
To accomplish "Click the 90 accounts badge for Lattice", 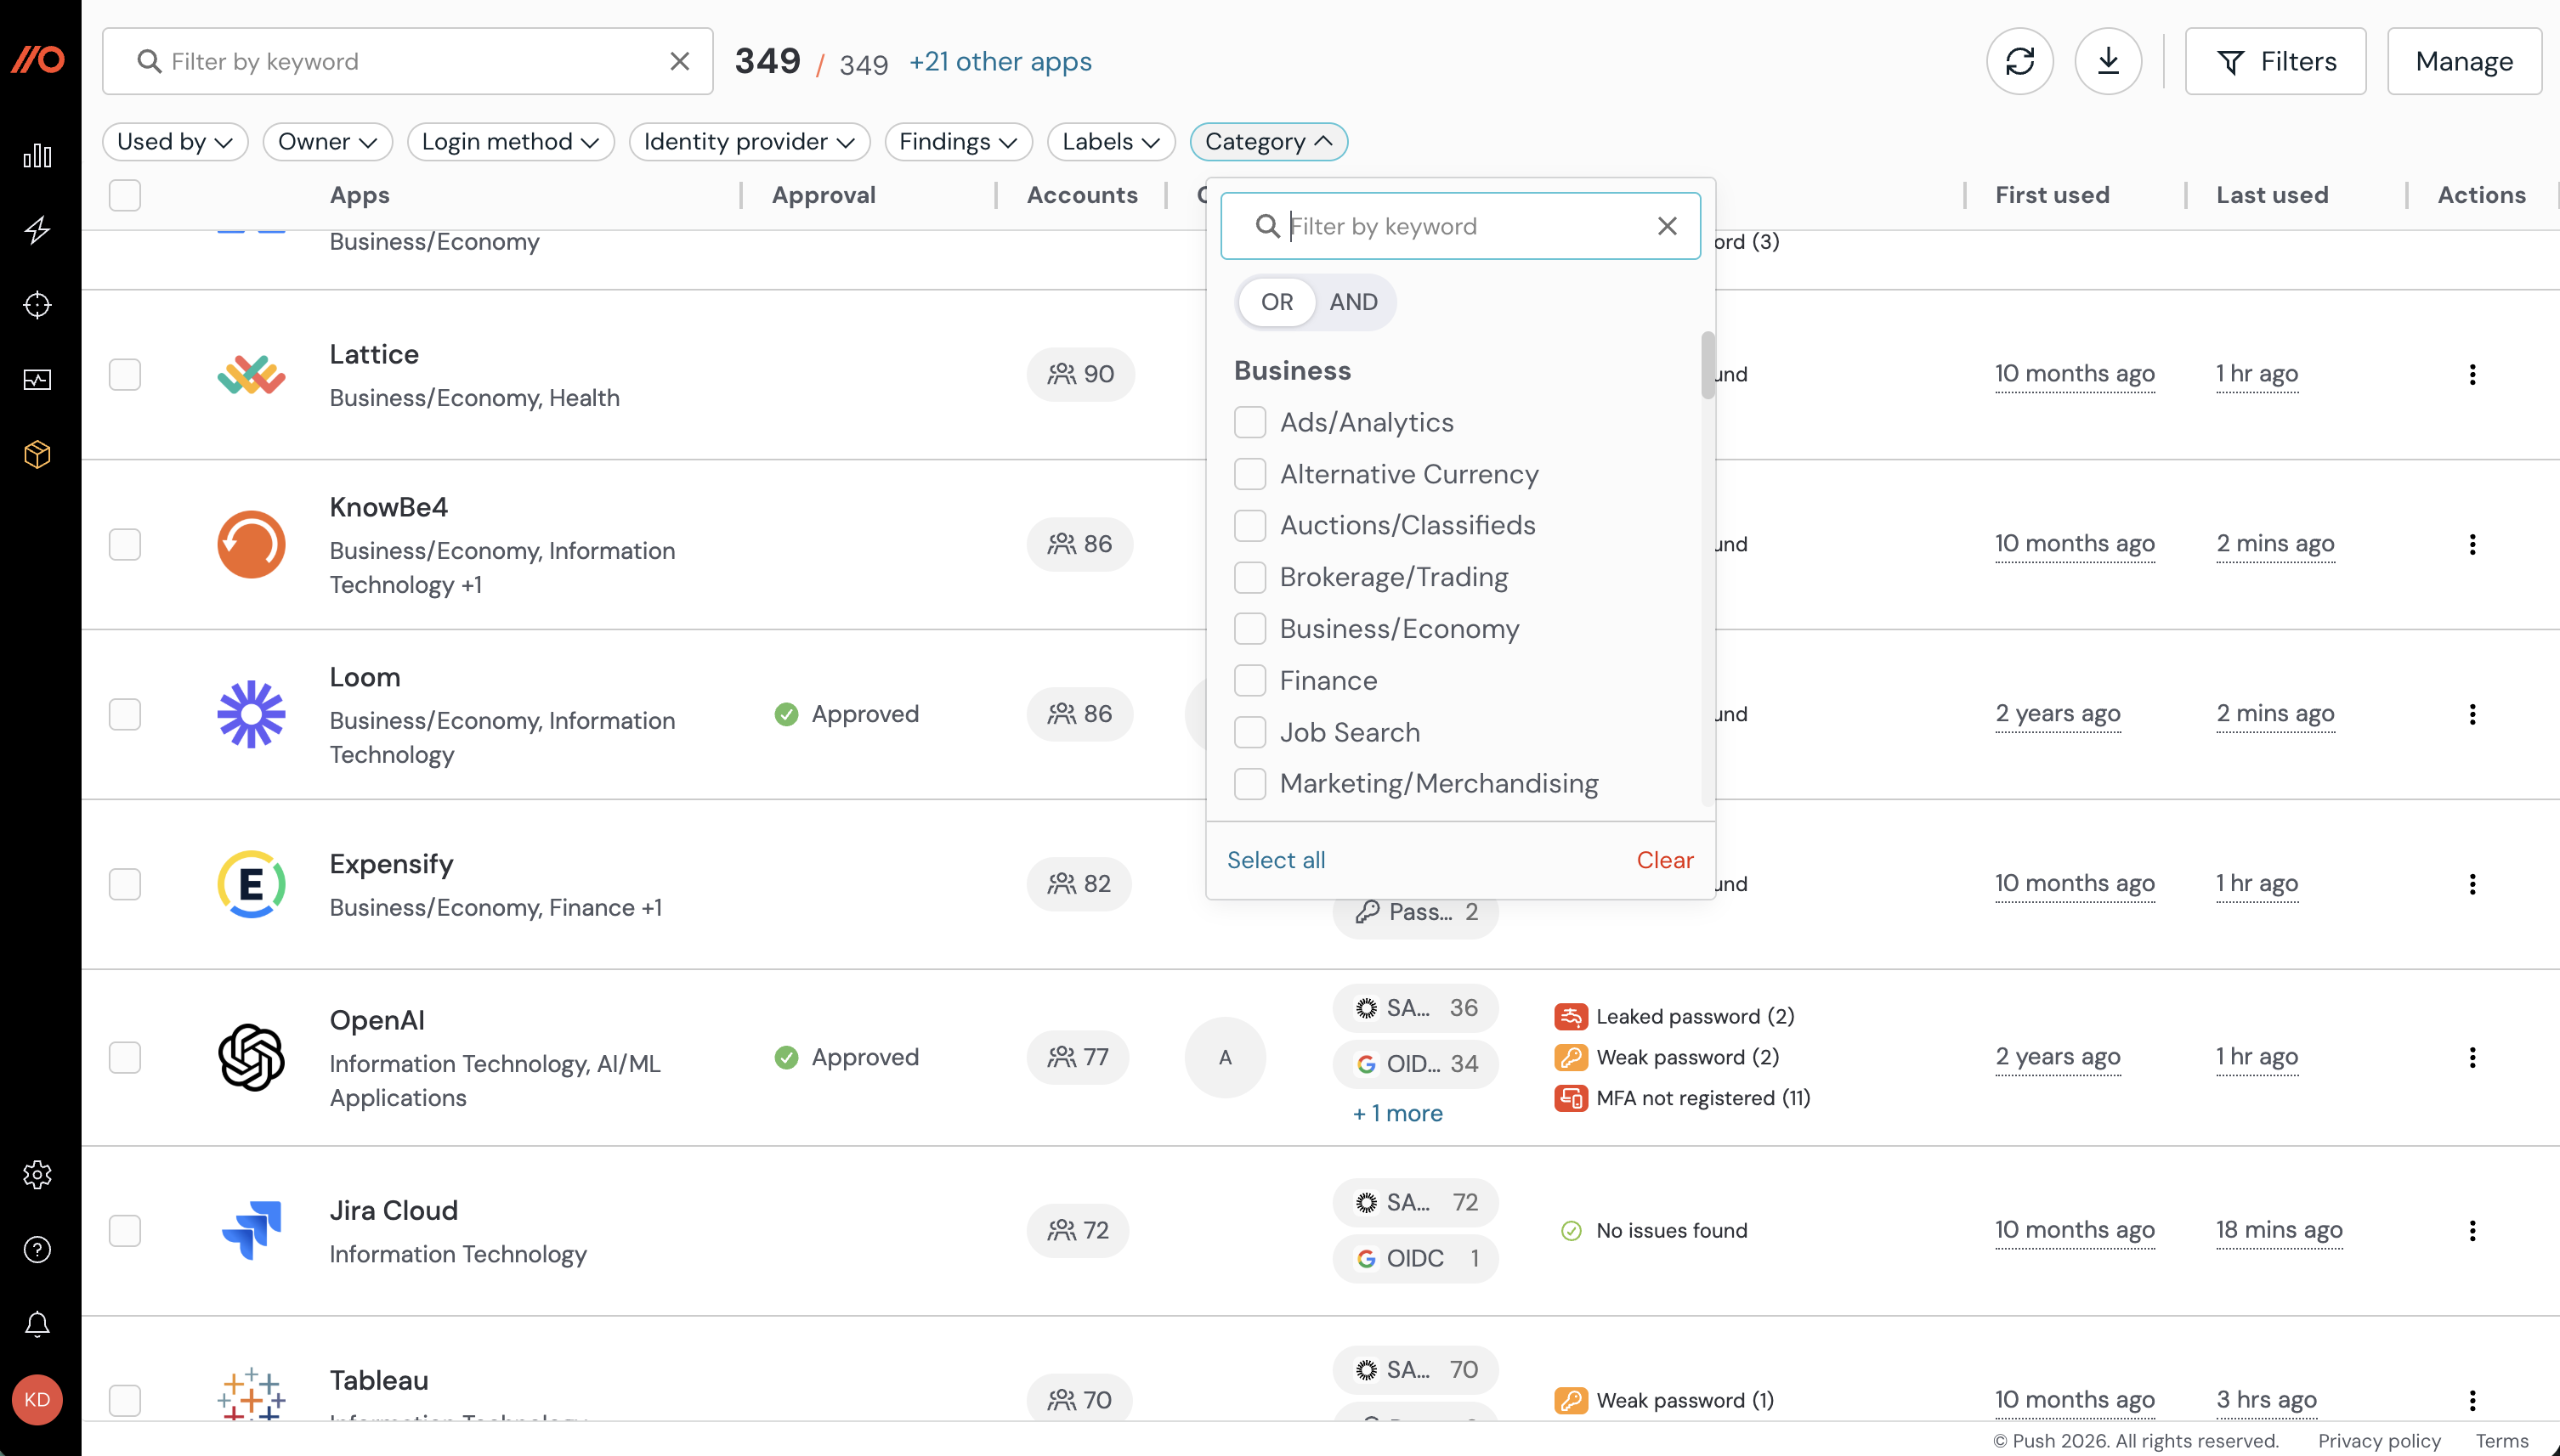I will [1080, 374].
